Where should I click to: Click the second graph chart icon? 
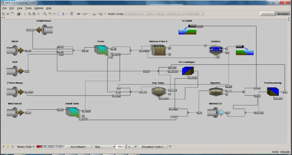point(101,14)
